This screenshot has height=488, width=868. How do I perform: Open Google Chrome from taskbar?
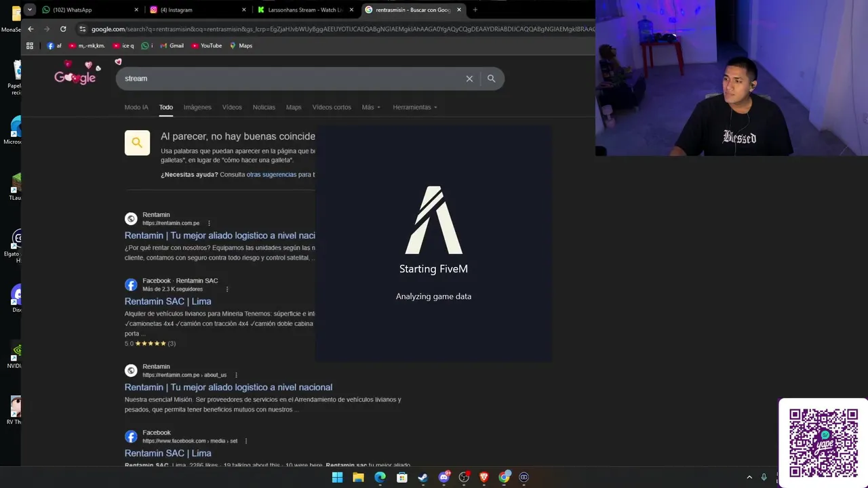[504, 477]
